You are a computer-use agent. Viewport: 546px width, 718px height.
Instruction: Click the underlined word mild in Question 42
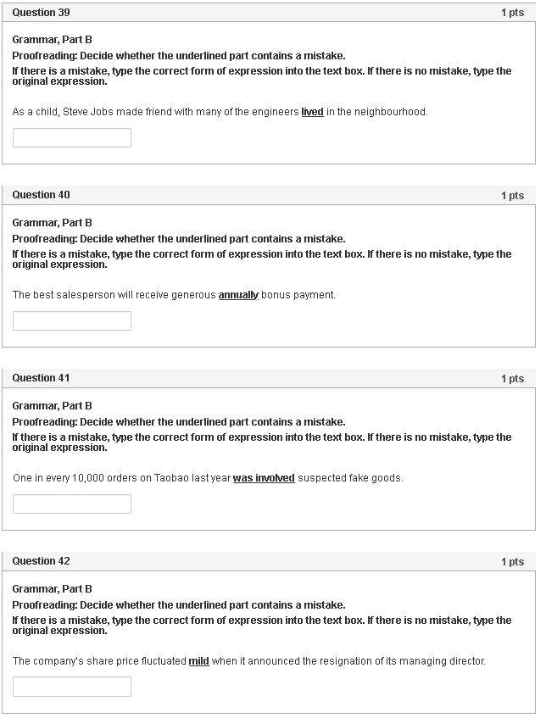[198, 660]
